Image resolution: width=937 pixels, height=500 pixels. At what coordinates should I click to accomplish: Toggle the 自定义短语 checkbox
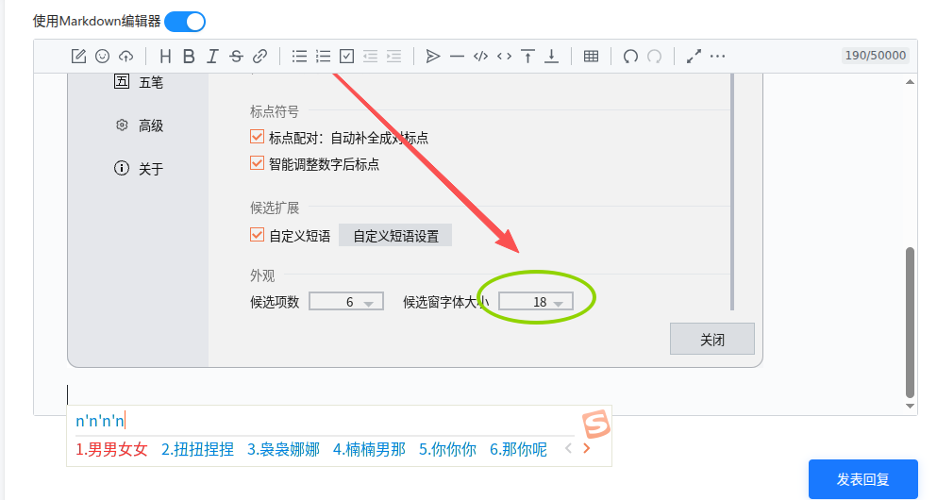pos(257,235)
